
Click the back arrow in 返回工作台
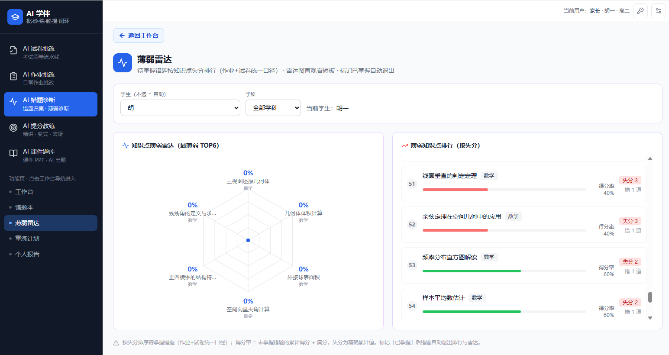(122, 35)
